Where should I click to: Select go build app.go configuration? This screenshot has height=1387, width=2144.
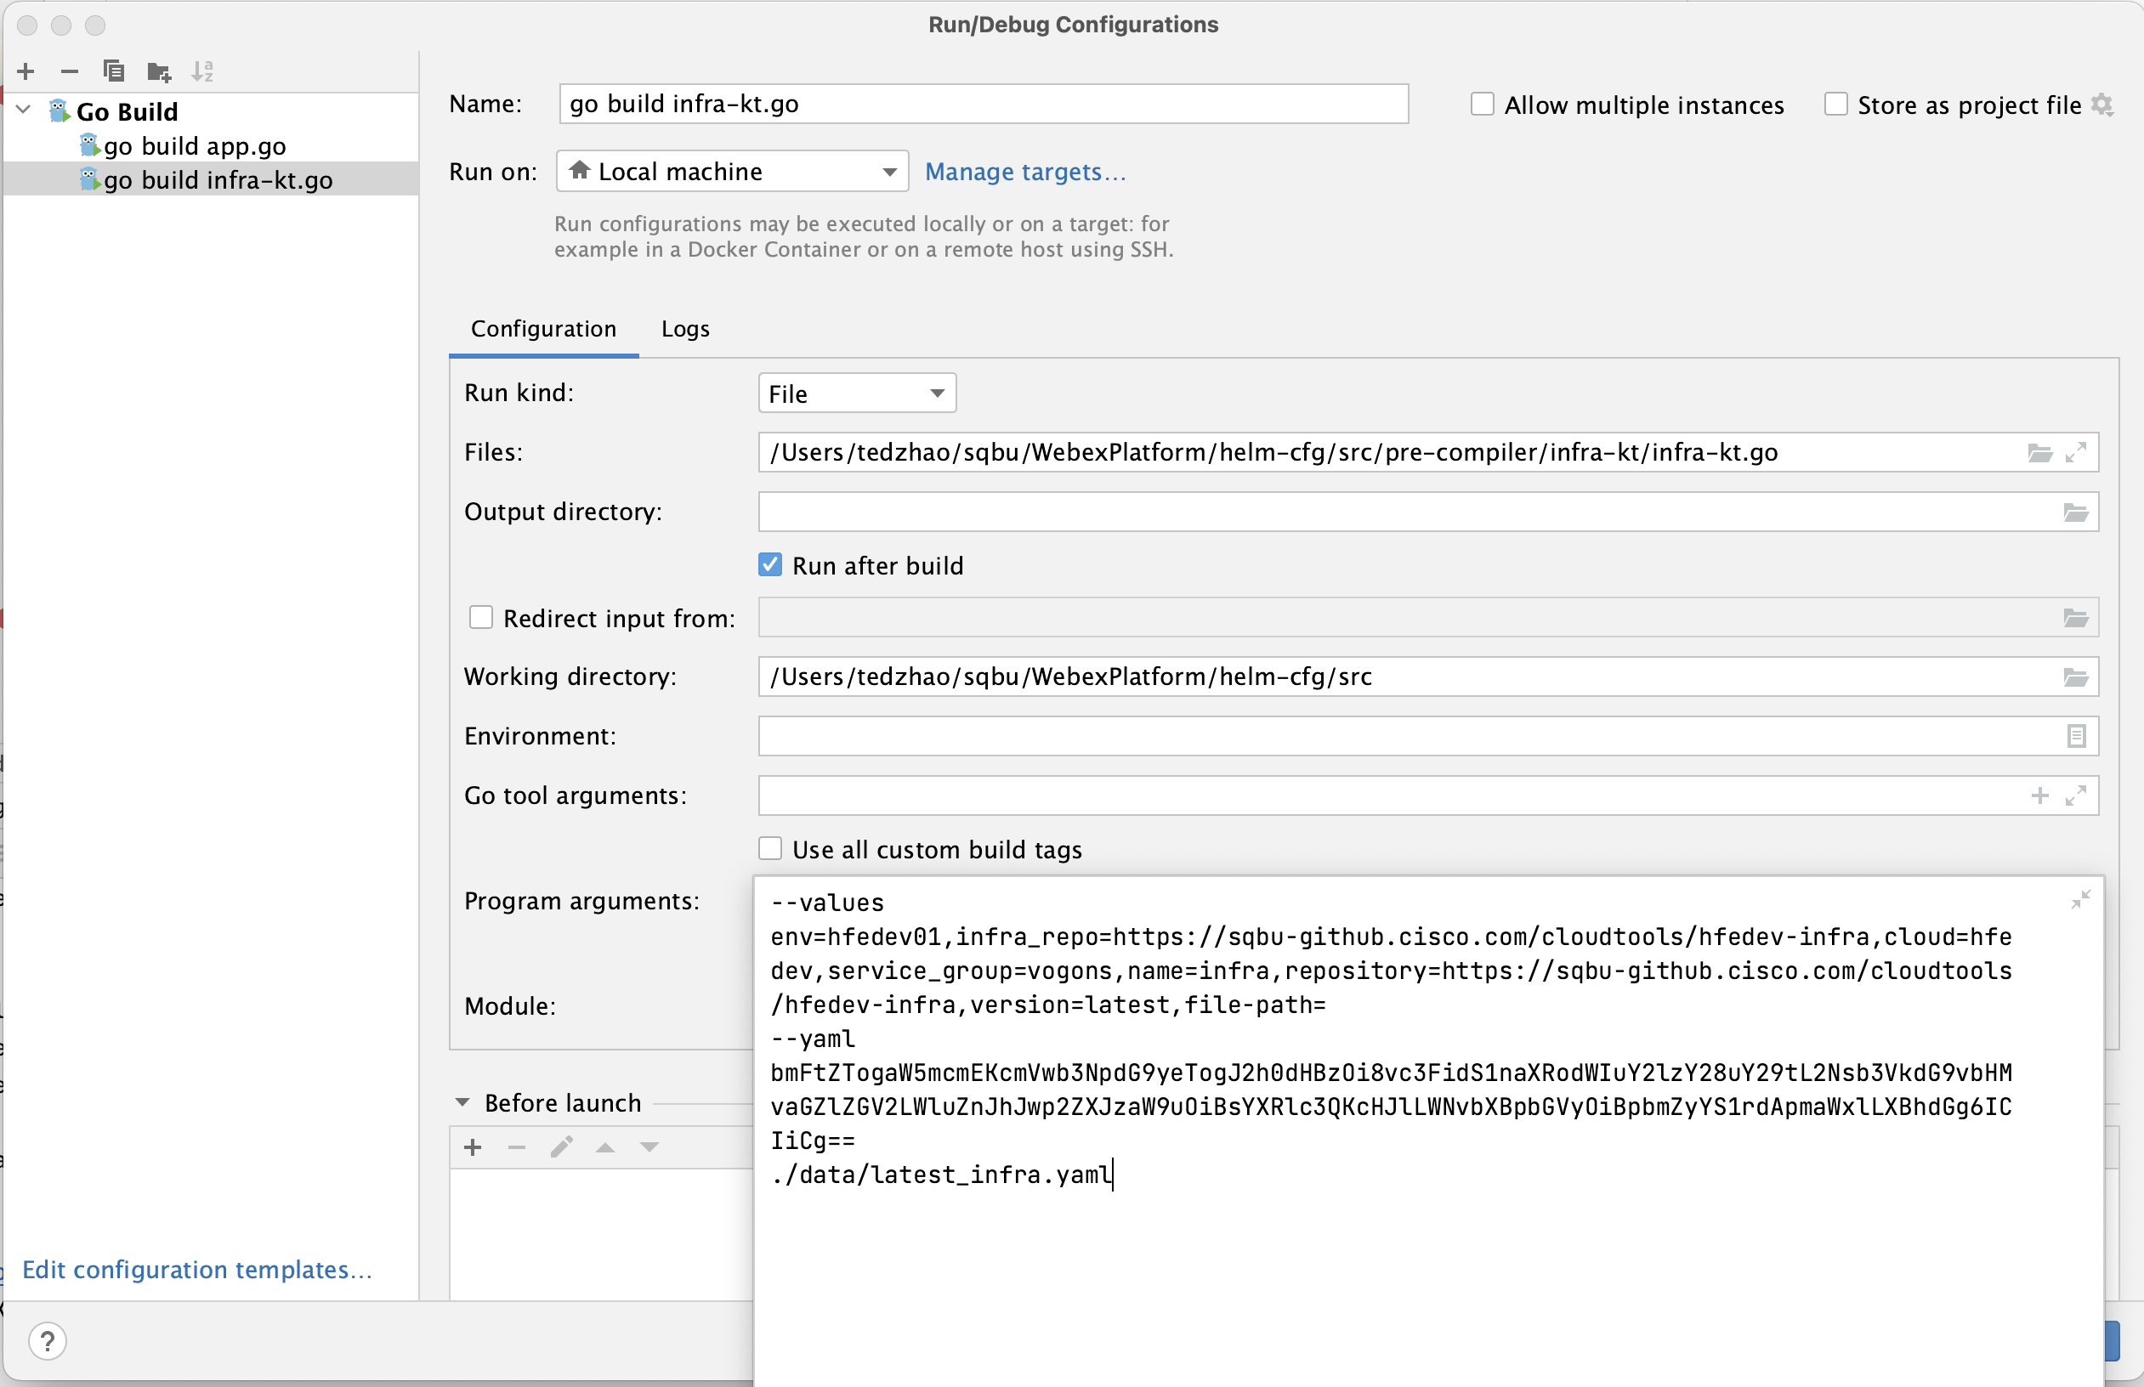pos(195,146)
